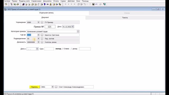Viewport: 169px width, 95px height.
Task: Expand the Категория приказа dropdown
Action: click(78, 31)
